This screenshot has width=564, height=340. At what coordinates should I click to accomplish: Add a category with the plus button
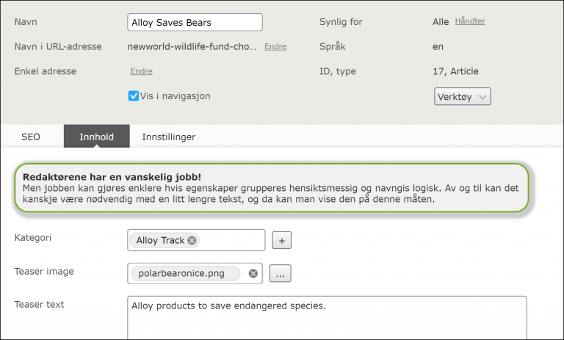282,240
